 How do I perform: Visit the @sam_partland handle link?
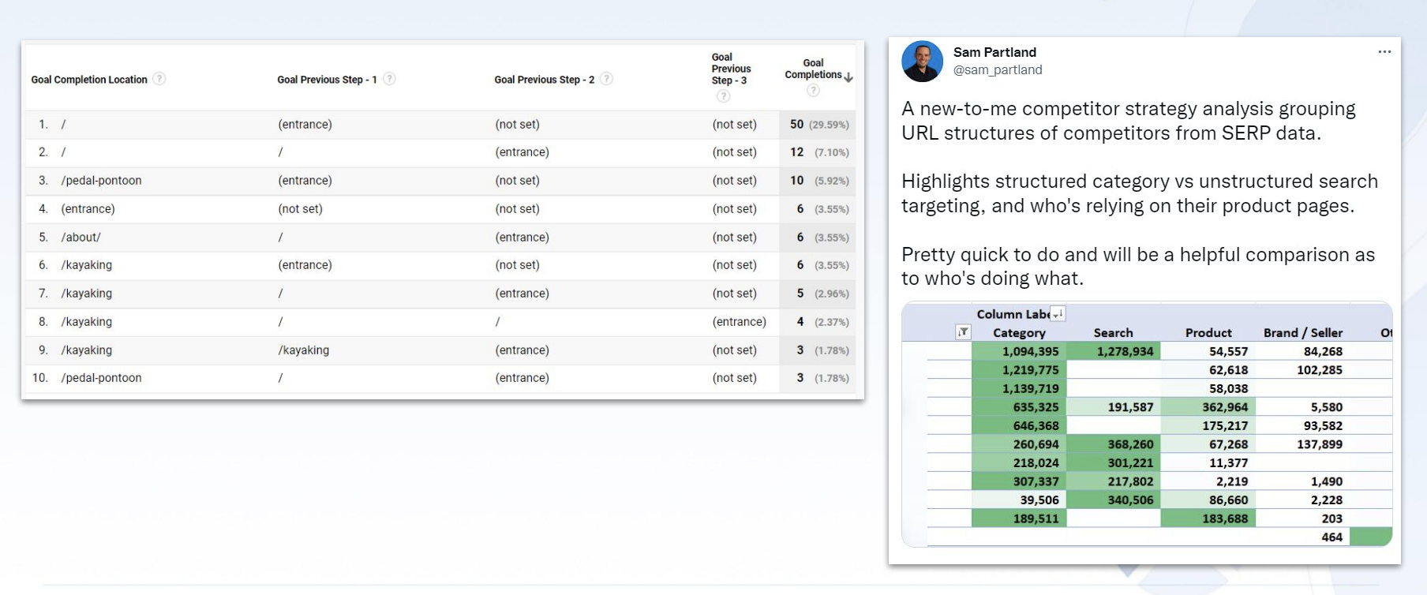[x=998, y=70]
